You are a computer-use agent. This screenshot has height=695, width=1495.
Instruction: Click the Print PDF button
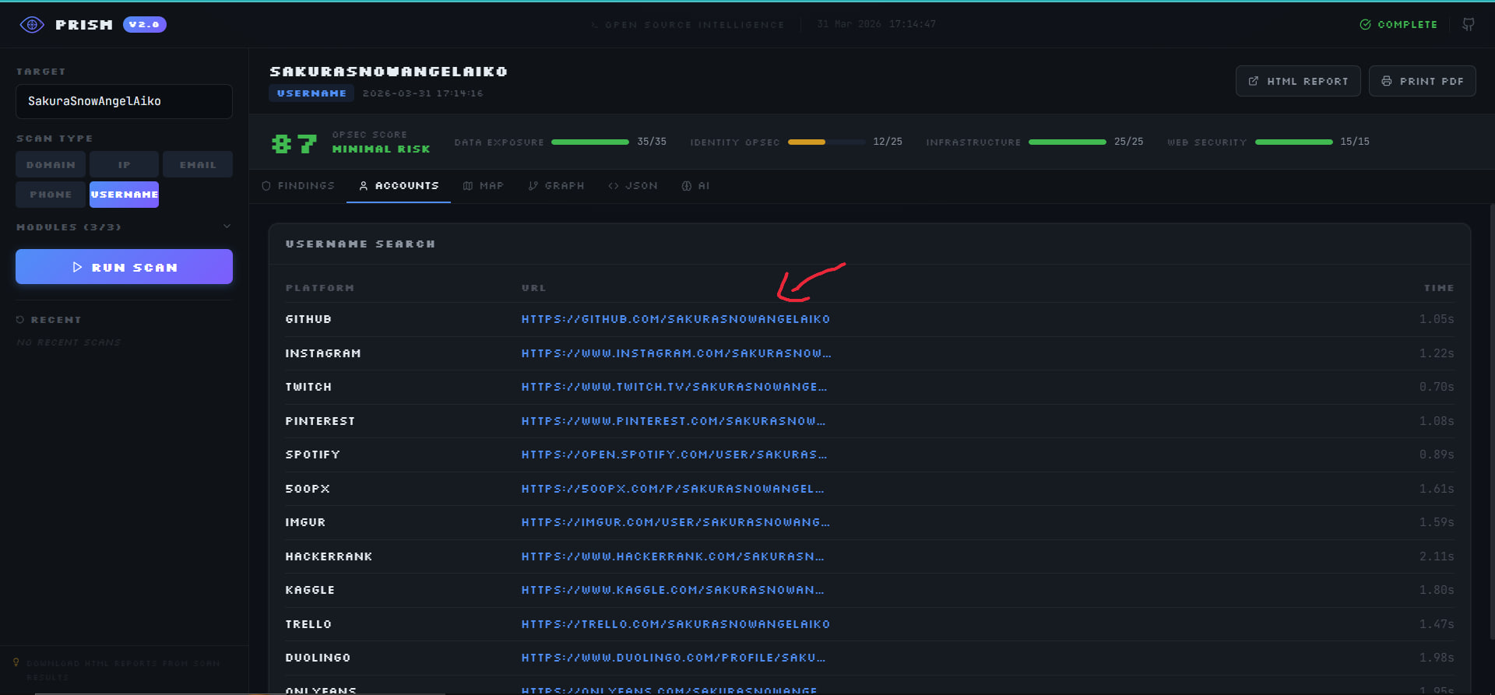coord(1422,81)
